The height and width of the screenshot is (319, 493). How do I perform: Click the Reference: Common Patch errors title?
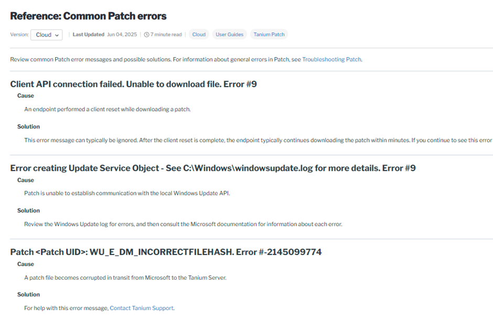(x=88, y=16)
